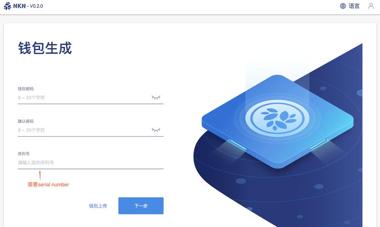Click the blue device platform illustration

277,121
